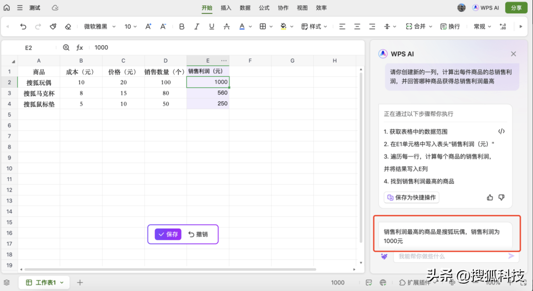Apply font color
This screenshot has height=291, width=533.
(242, 27)
